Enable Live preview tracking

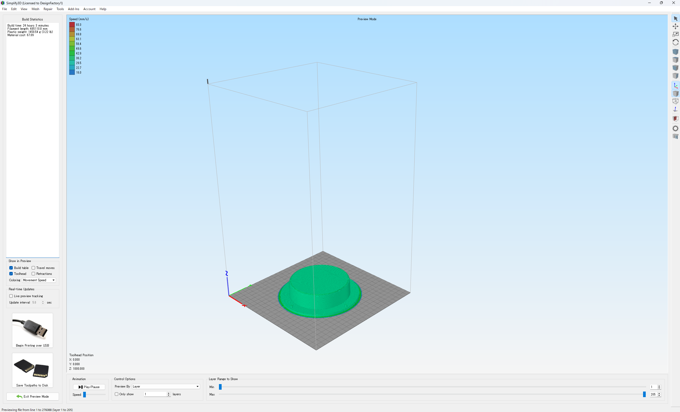pos(11,296)
